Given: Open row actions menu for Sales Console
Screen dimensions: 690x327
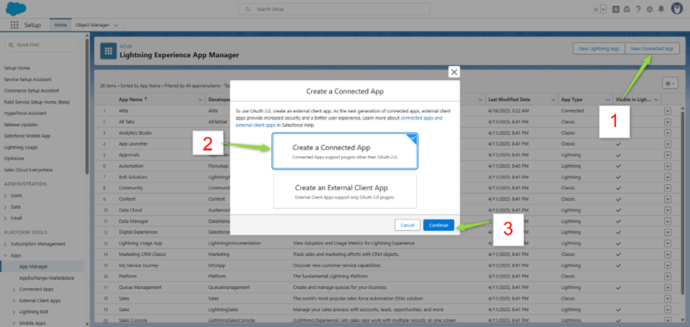Looking at the screenshot, I should pos(667,320).
